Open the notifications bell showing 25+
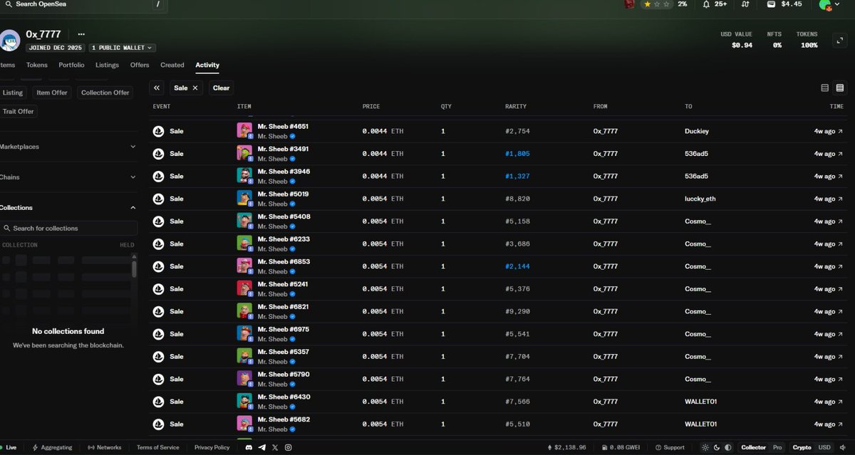Screen dimensions: 855x455 click(x=715, y=4)
